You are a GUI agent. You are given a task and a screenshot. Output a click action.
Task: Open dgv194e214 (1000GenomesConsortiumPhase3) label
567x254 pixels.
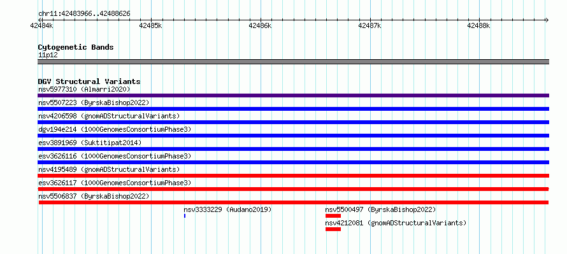tap(115, 129)
